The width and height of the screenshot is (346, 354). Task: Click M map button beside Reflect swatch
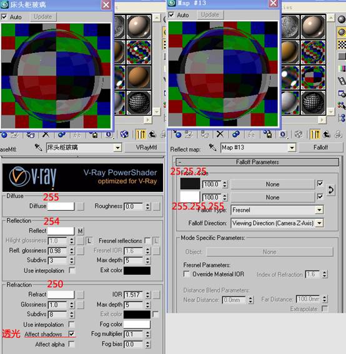tap(81, 231)
